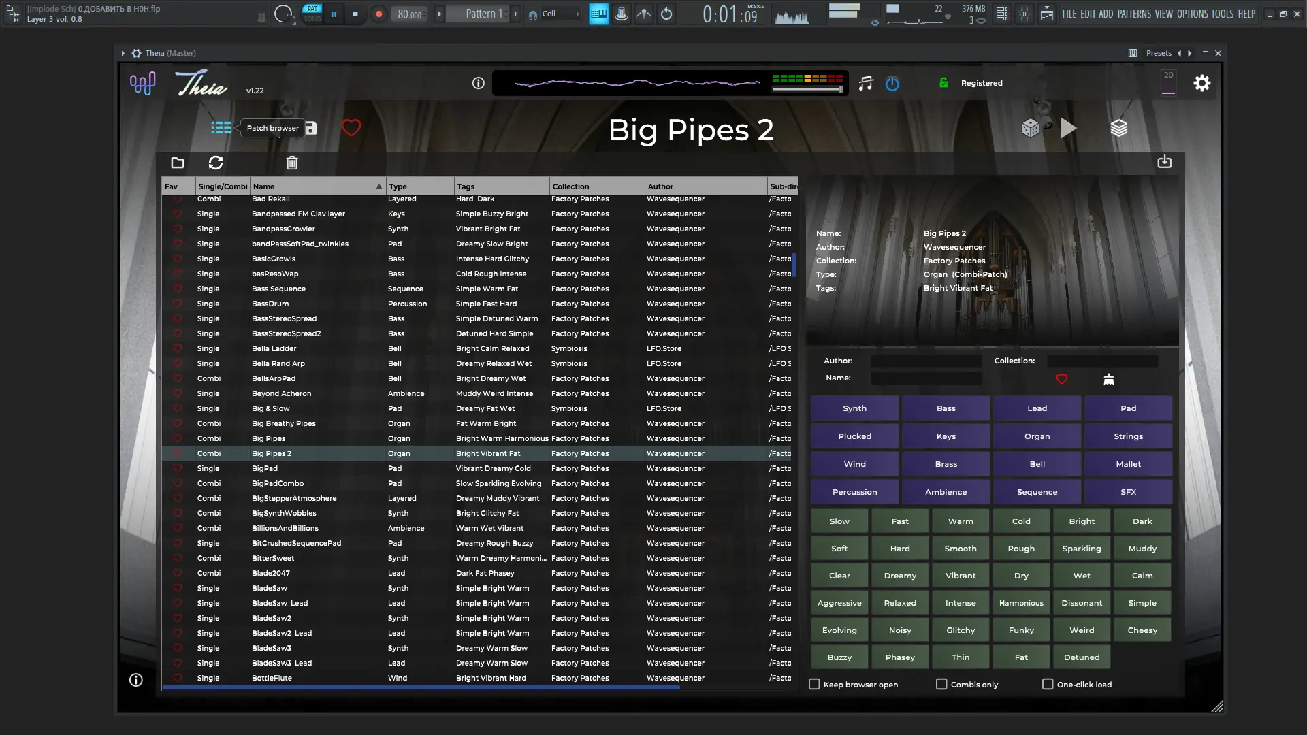Click the refresh patch list icon
The image size is (1307, 735).
coord(216,163)
